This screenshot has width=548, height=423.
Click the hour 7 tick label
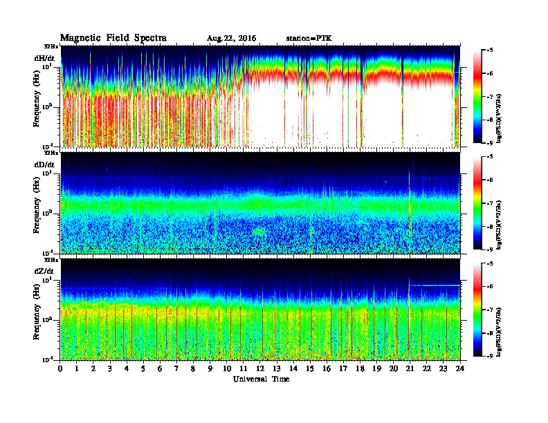pos(177,369)
